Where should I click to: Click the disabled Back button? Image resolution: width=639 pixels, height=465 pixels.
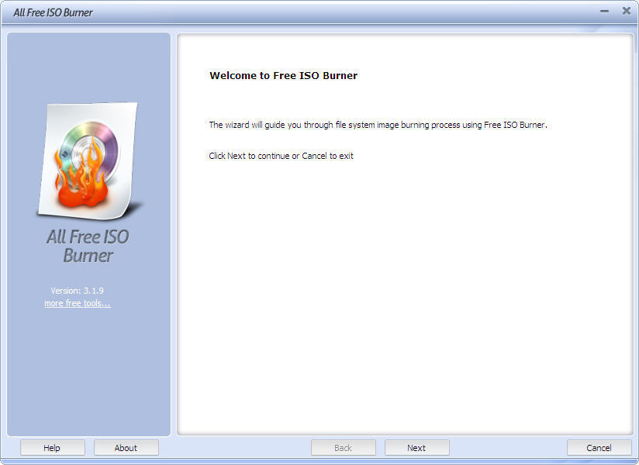tap(343, 447)
